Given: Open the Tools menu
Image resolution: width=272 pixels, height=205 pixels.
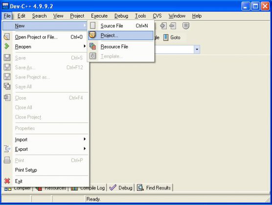Looking at the screenshot, I should (140, 16).
